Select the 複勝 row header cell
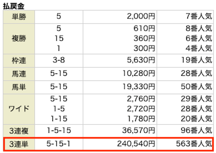This screenshot has height=153, width=216. (x=19, y=39)
